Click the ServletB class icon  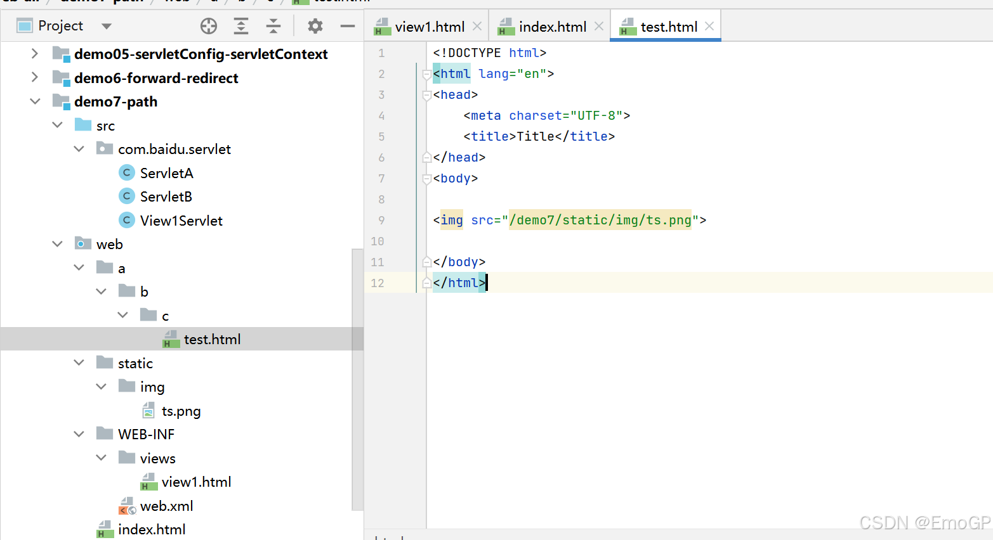point(127,196)
